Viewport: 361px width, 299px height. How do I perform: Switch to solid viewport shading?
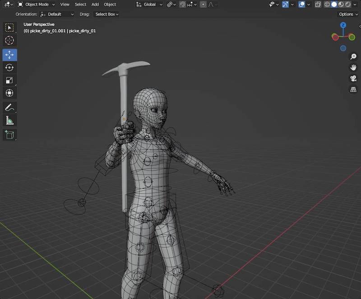334,5
